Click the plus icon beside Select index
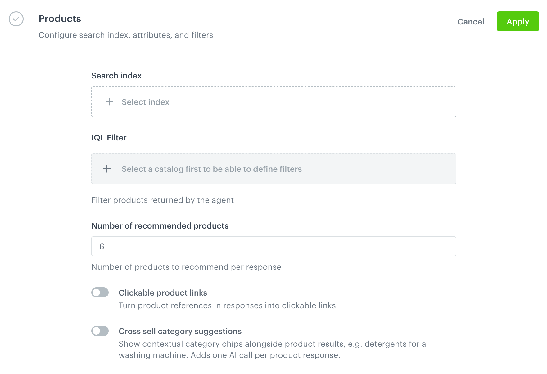This screenshot has height=374, width=547. pyautogui.click(x=109, y=102)
